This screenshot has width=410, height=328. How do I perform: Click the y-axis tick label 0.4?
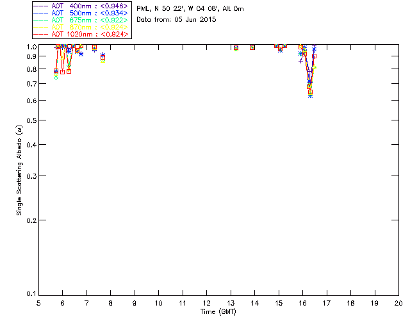[x=31, y=145]
